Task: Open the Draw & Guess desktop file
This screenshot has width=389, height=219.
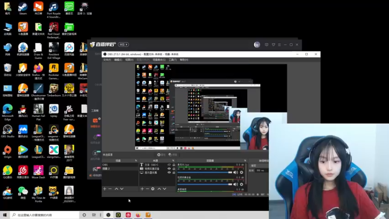Action: [38, 51]
